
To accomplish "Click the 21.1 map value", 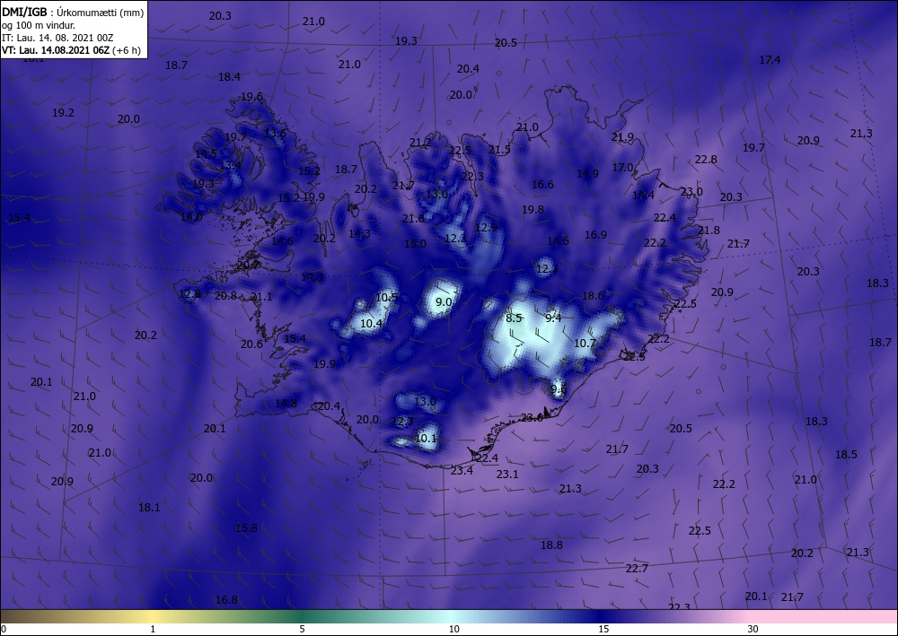I will [x=261, y=296].
